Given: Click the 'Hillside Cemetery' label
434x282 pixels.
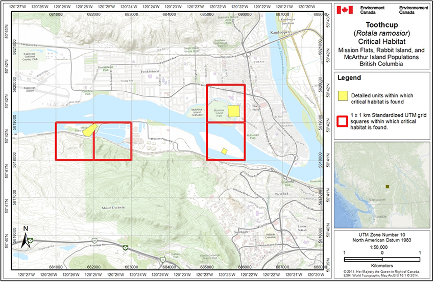Looking at the screenshot, I should click(x=271, y=236).
